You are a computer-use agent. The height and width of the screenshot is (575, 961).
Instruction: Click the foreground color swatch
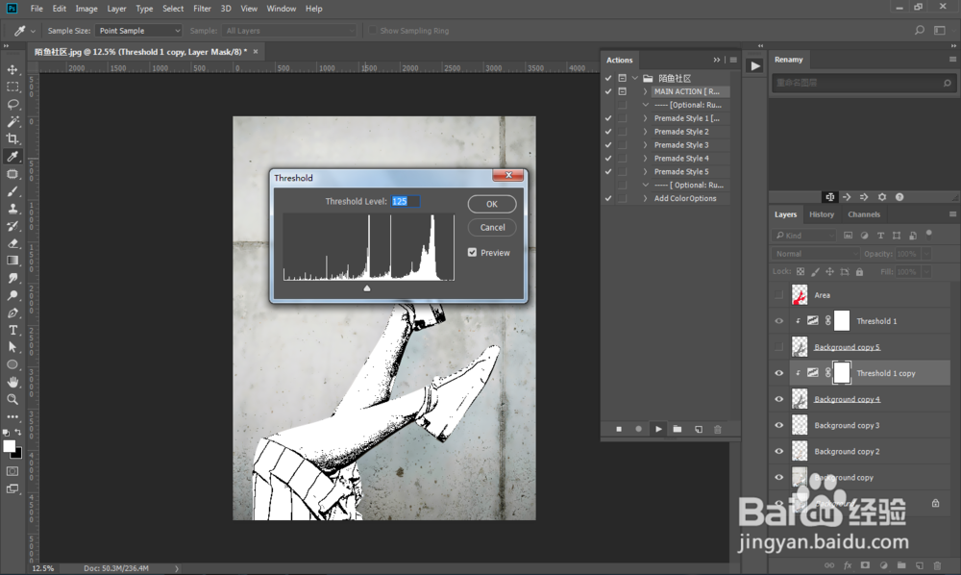[9, 446]
